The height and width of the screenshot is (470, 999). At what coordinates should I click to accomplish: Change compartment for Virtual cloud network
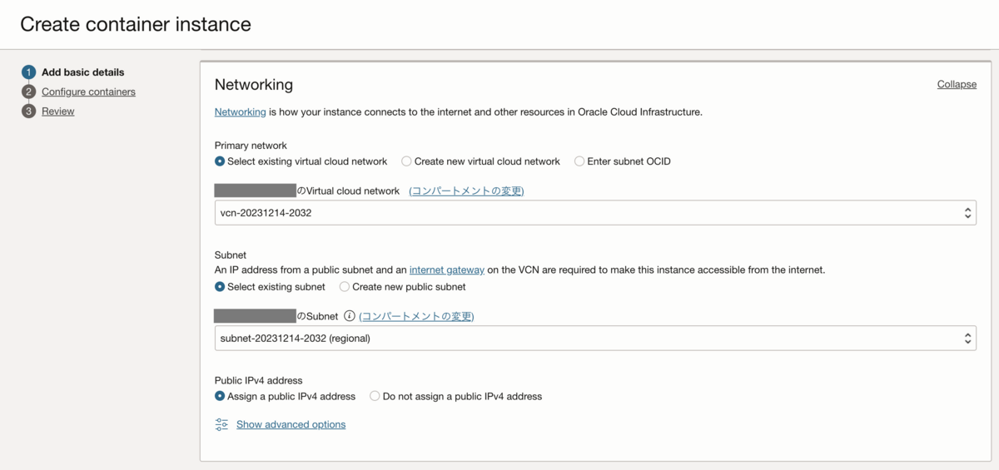466,190
